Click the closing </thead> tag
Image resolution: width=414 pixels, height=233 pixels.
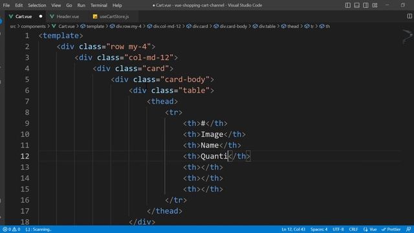click(x=164, y=211)
